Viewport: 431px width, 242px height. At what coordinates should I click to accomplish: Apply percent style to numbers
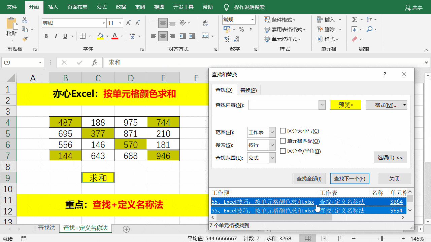pyautogui.click(x=241, y=30)
